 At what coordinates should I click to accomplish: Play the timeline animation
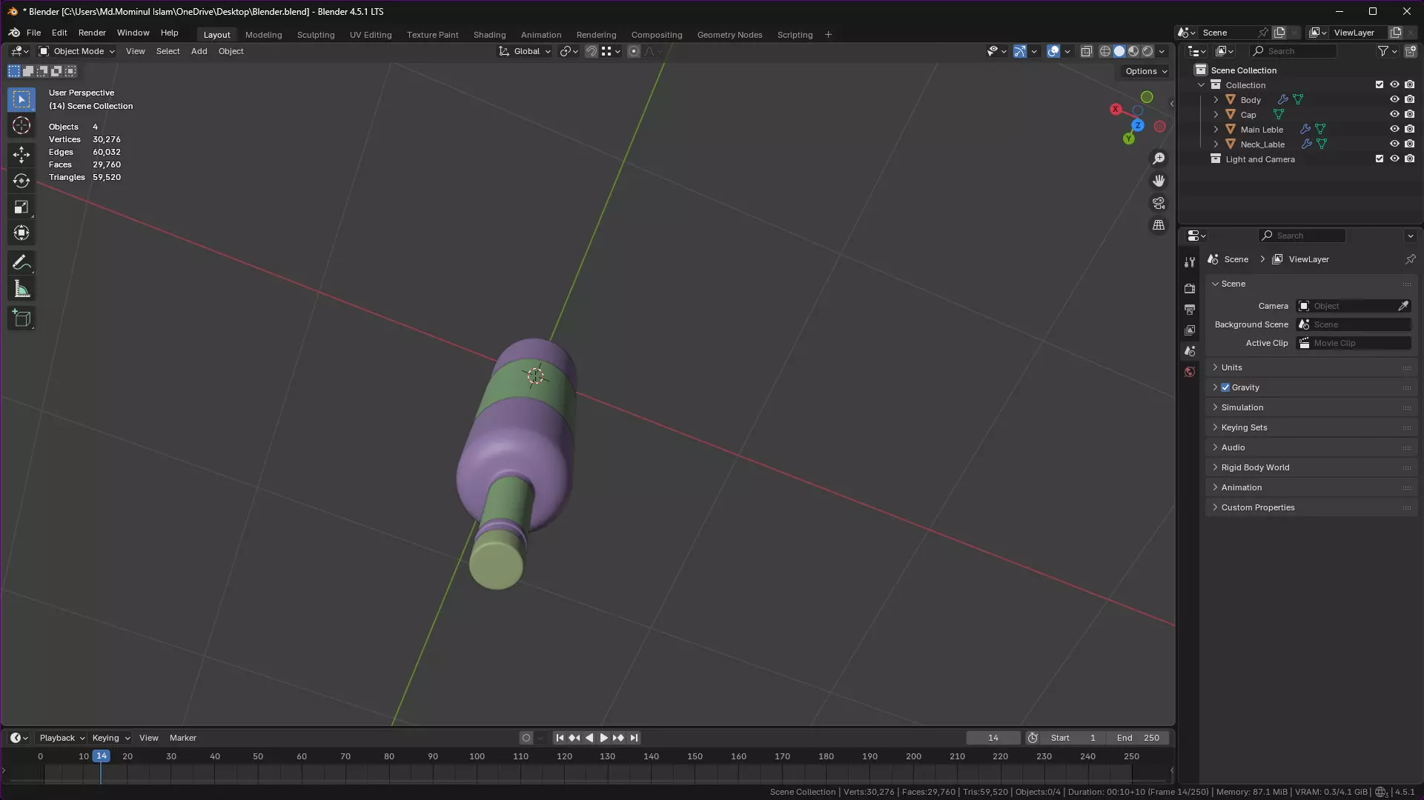603,738
